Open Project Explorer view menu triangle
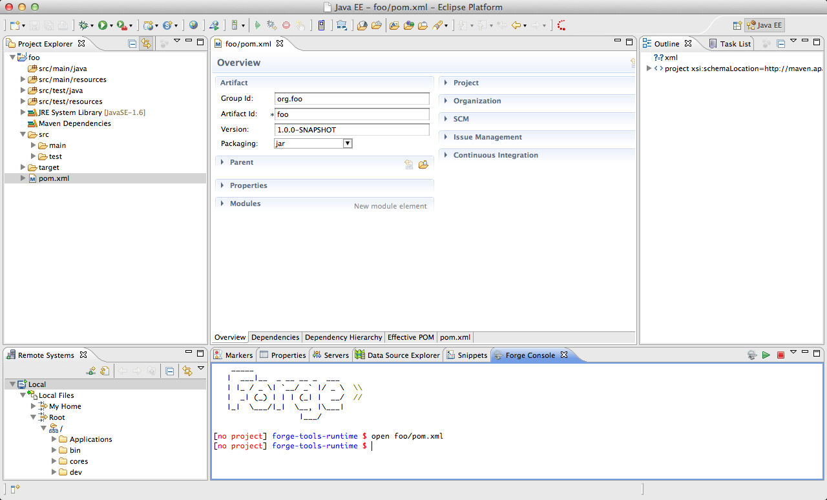The image size is (827, 500). 176,41
